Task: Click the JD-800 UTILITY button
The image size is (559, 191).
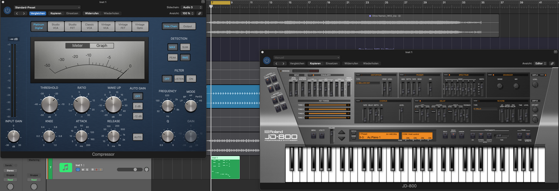Action: (321, 135)
